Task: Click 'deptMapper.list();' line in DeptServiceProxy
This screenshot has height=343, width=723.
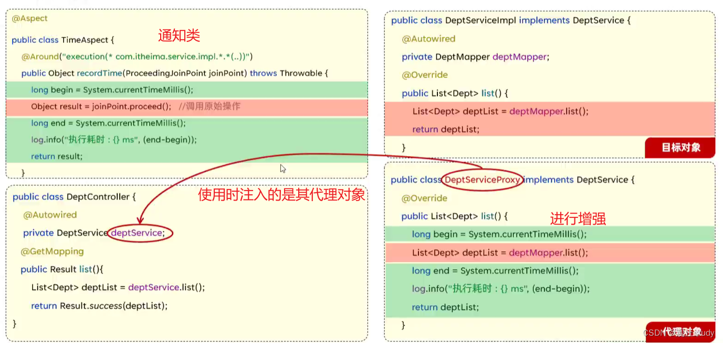Action: [500, 253]
